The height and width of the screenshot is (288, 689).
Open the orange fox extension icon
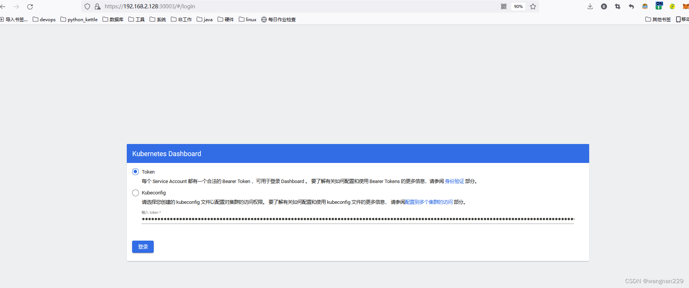point(686,6)
